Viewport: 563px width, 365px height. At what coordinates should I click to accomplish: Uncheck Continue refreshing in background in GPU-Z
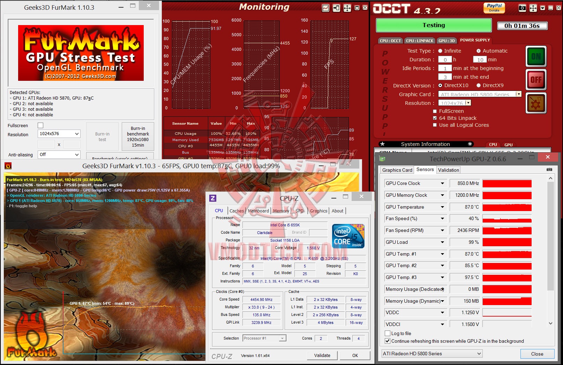pos(387,341)
